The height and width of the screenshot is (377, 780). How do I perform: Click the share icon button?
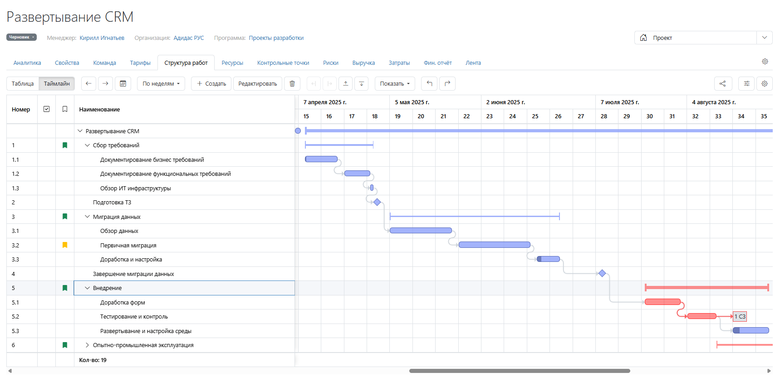click(723, 84)
